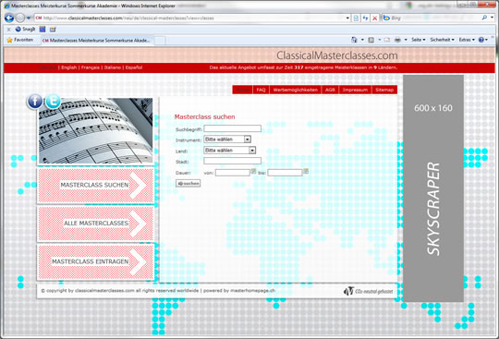
Task: Switch language to Español
Action: (x=134, y=67)
